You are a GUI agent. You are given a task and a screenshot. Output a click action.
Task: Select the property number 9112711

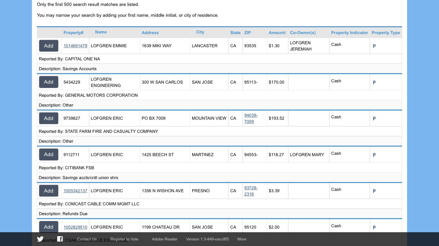(71, 155)
